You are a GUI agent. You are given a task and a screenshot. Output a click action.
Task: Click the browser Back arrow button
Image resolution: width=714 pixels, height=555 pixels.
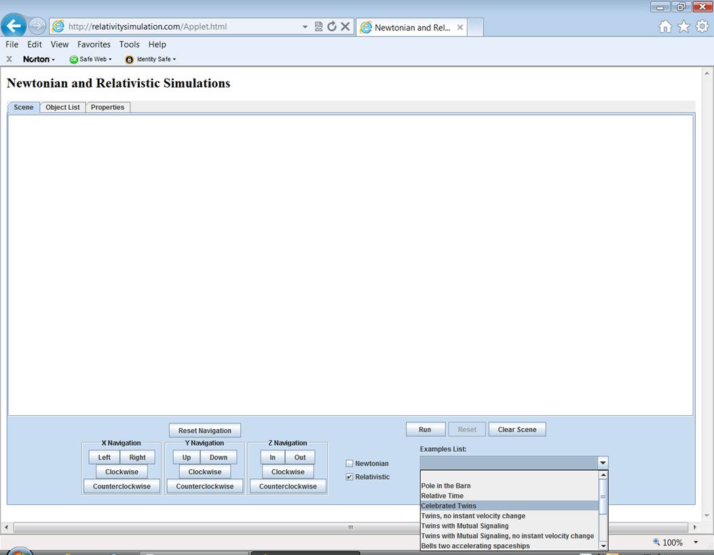[13, 26]
